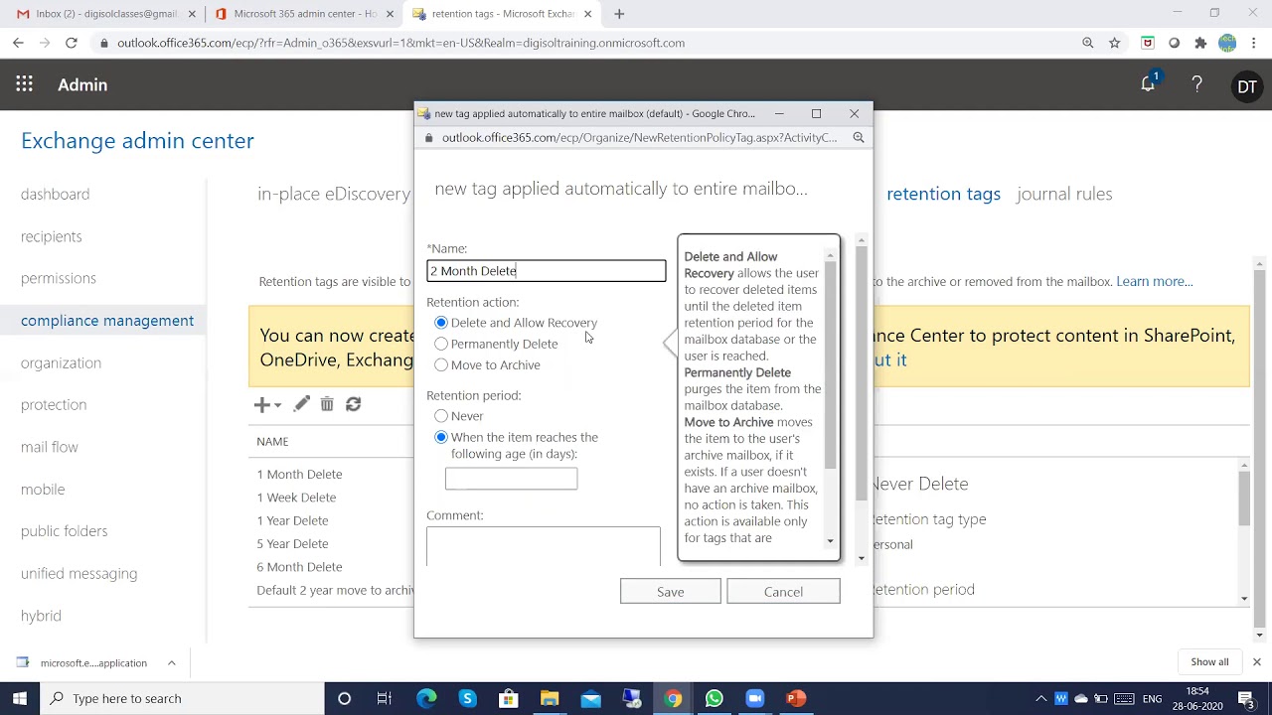Image resolution: width=1272 pixels, height=715 pixels.
Task: Open permissions in left navigation
Action: [59, 278]
